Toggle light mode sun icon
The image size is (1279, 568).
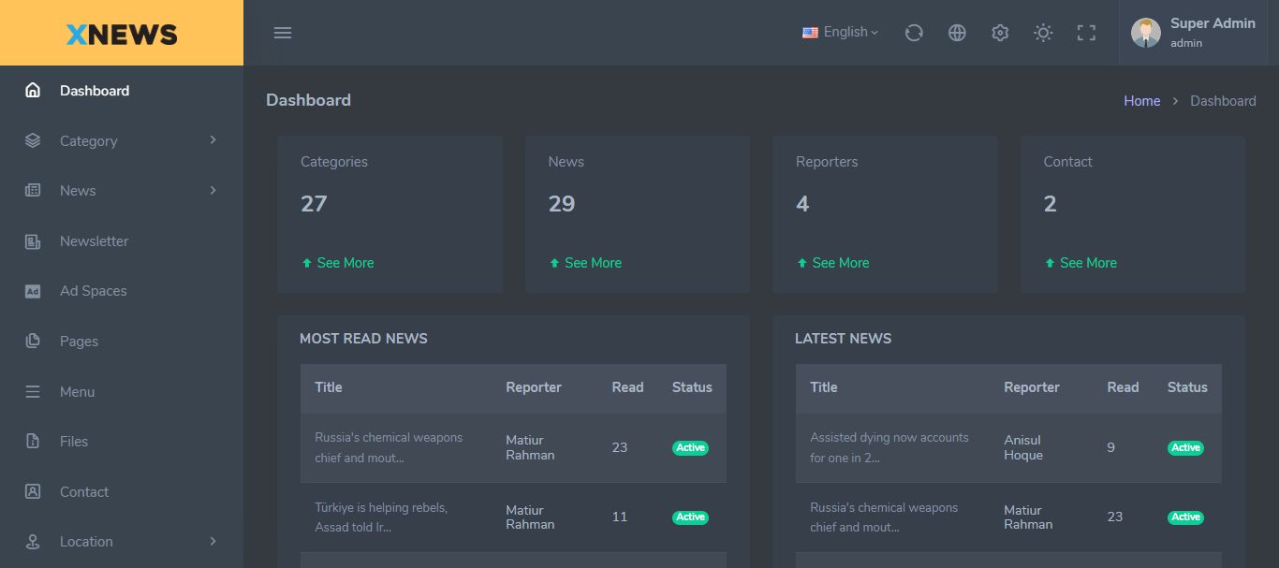1043,33
